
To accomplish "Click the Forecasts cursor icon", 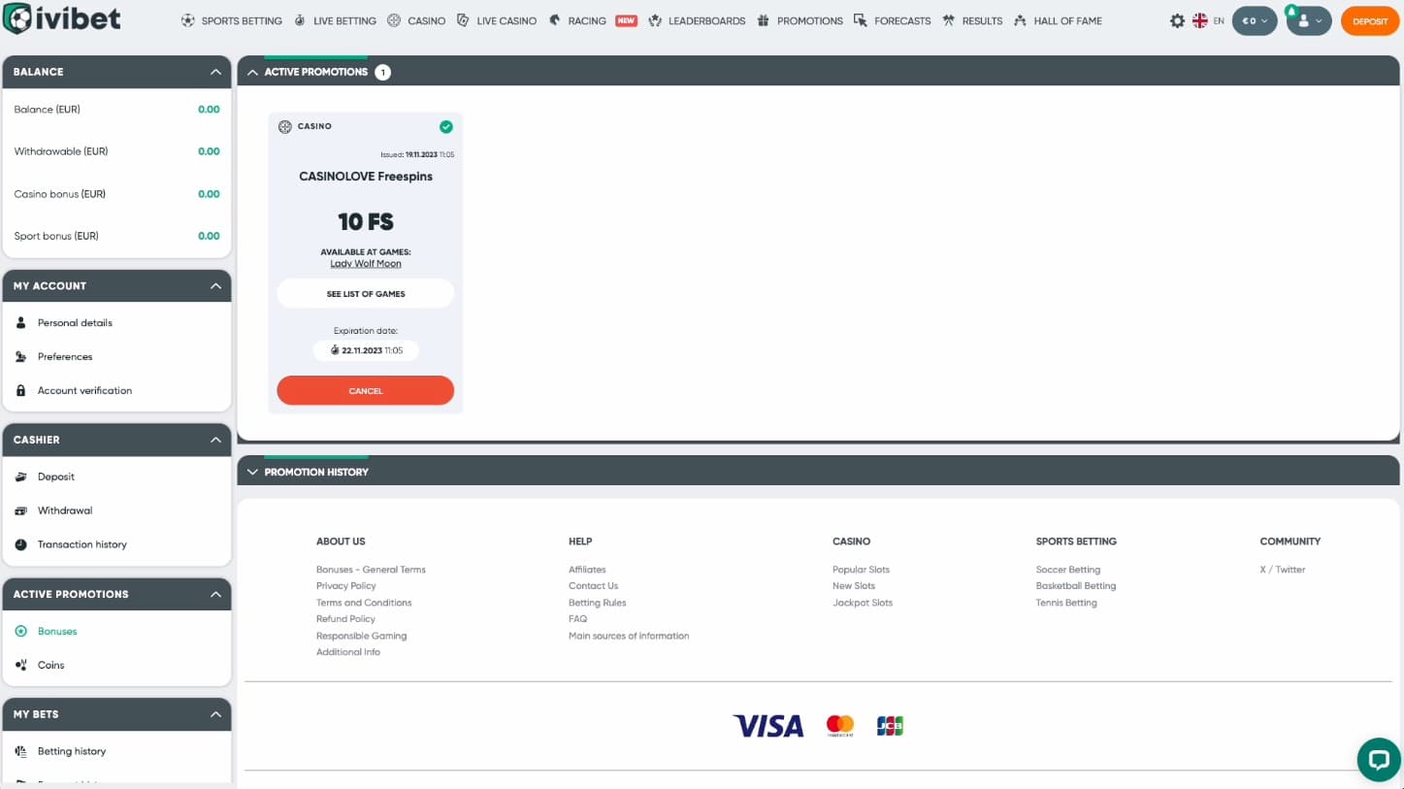I will (x=861, y=20).
